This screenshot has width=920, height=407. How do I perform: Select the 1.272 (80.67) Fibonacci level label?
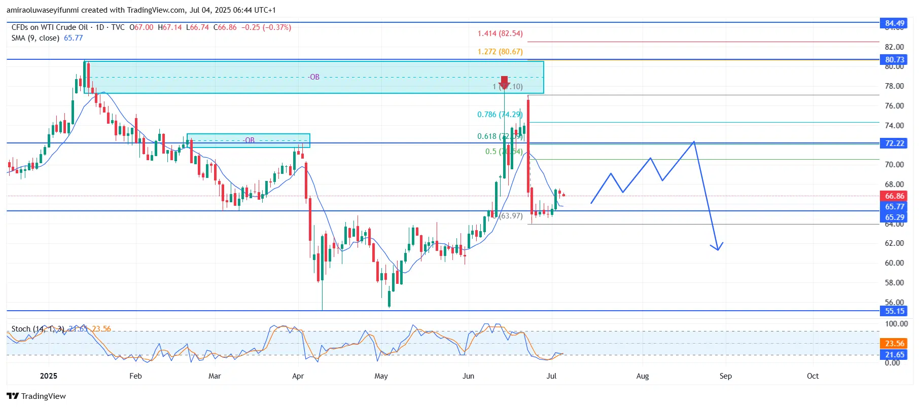coord(500,52)
